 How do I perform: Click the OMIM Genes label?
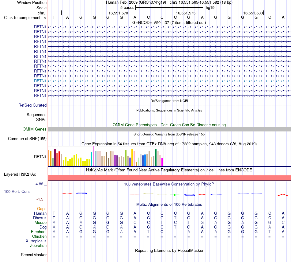click(34, 129)
